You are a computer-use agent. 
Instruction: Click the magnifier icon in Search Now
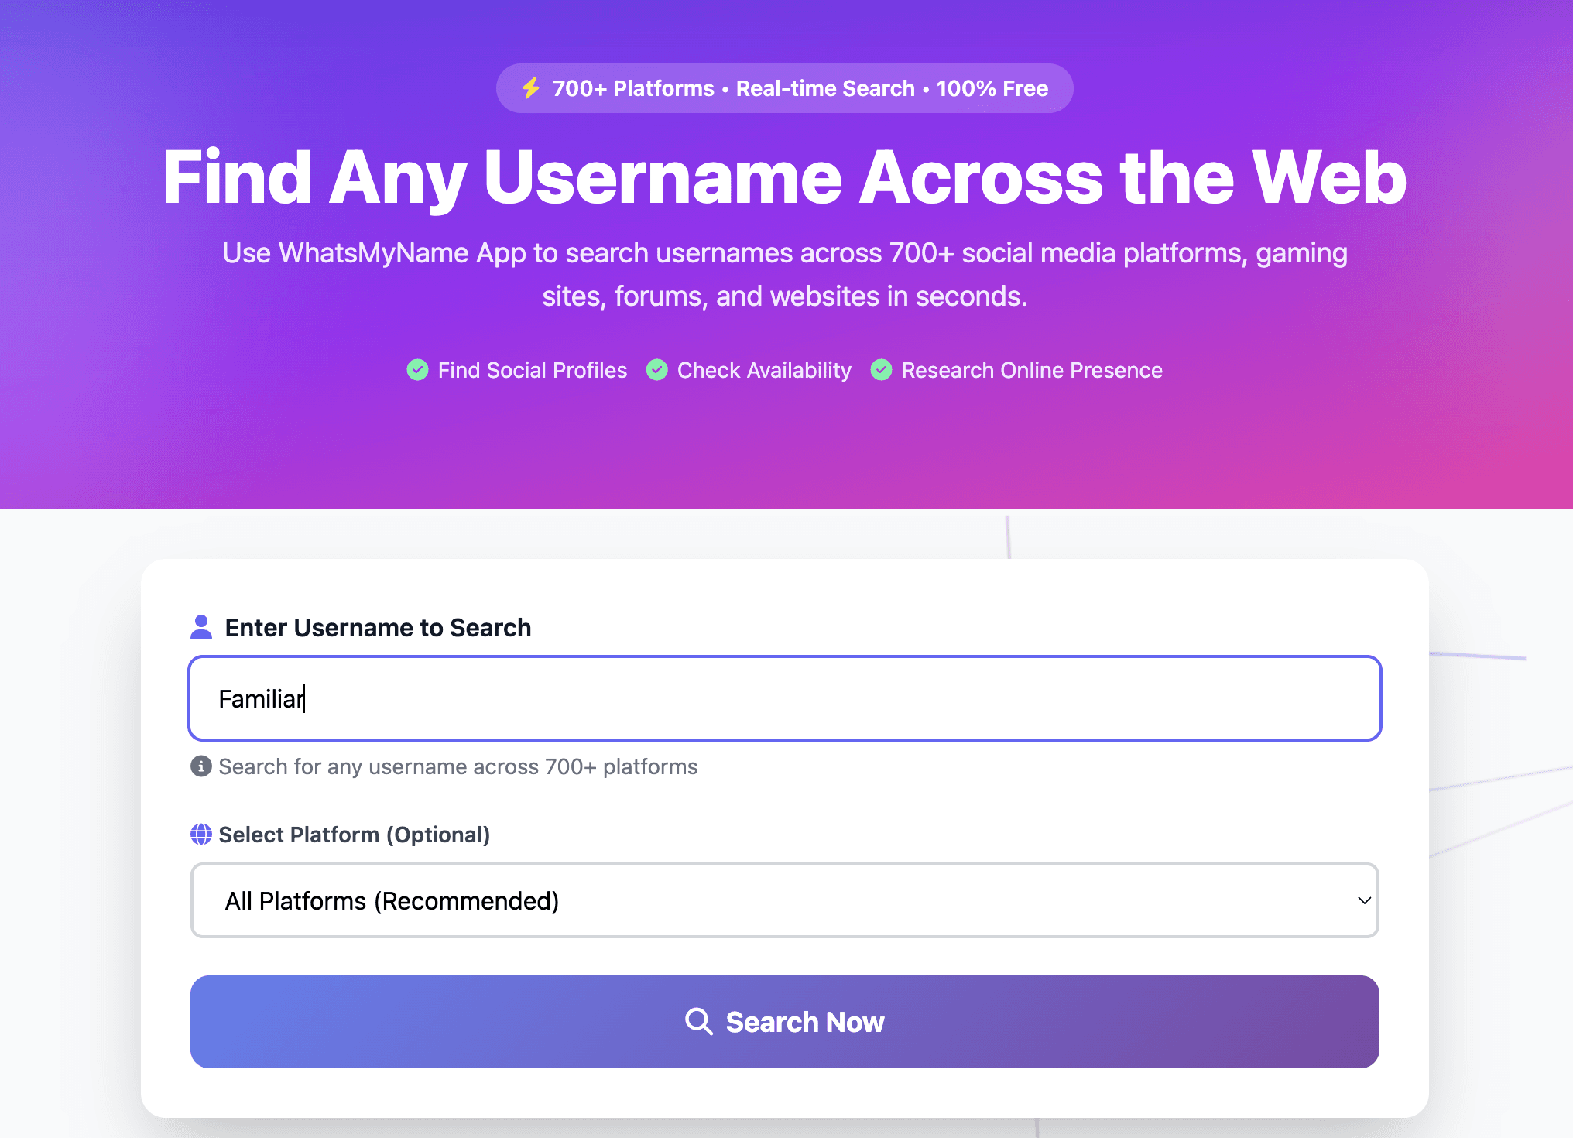coord(698,1022)
